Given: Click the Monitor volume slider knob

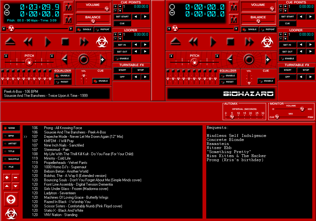Looking at the screenshot, I should [302, 109].
